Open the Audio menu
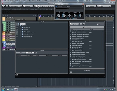117x91 pixels. coord(16,0)
